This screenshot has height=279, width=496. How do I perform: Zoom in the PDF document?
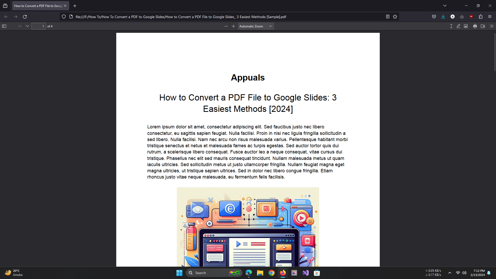tap(234, 26)
